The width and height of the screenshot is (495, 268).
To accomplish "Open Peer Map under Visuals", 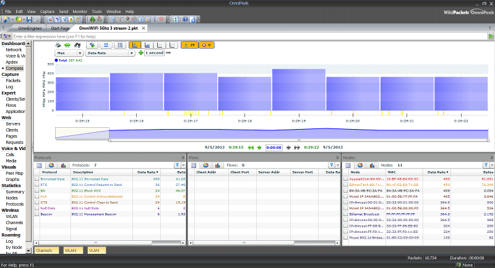I will [14, 173].
